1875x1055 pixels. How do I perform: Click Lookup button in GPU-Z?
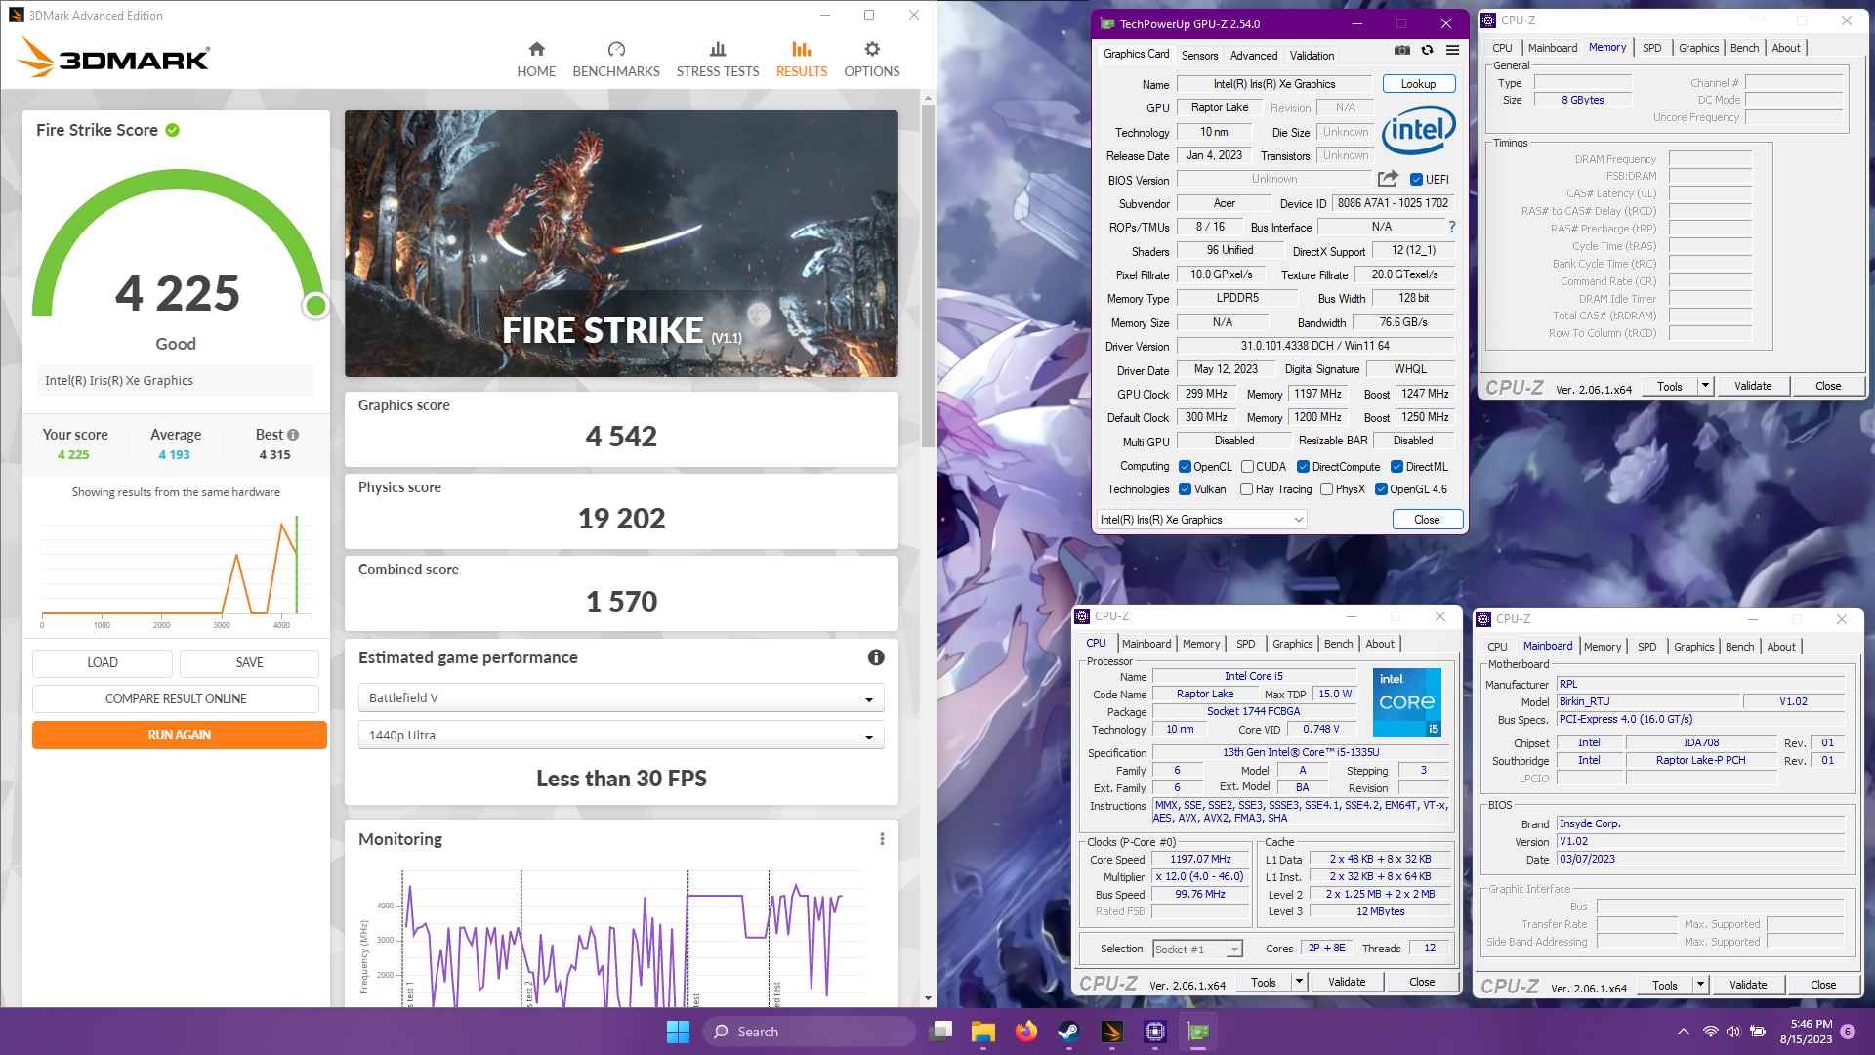(x=1419, y=84)
